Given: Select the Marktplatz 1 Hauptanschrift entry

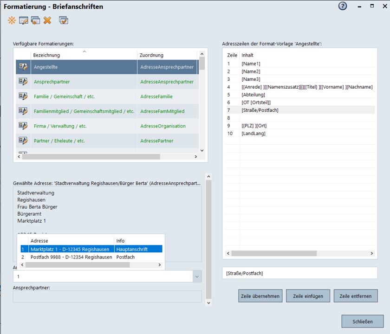Looking at the screenshot, I should pos(70,249).
